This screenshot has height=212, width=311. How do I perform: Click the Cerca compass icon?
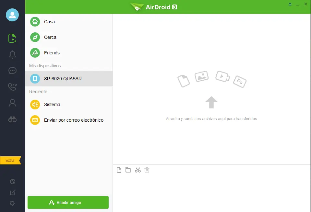[35, 37]
